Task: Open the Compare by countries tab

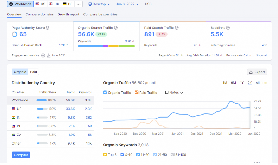Action: pyautogui.click(x=100, y=14)
